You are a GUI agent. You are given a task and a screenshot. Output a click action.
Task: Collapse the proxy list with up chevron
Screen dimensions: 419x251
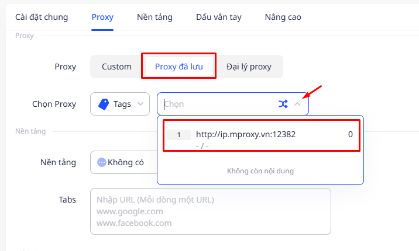297,104
